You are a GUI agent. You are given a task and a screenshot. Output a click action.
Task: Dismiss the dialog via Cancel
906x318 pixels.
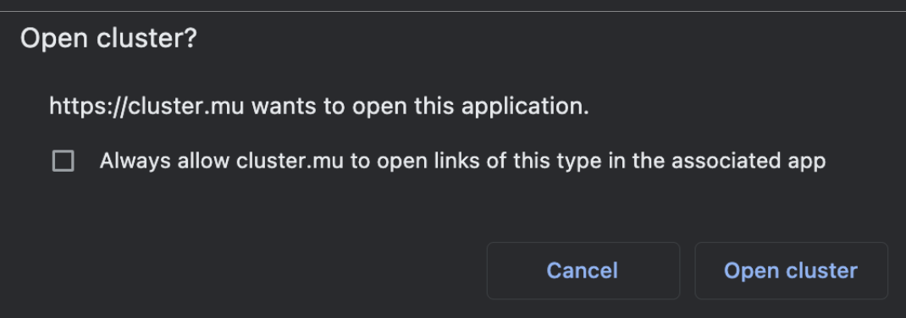[583, 271]
